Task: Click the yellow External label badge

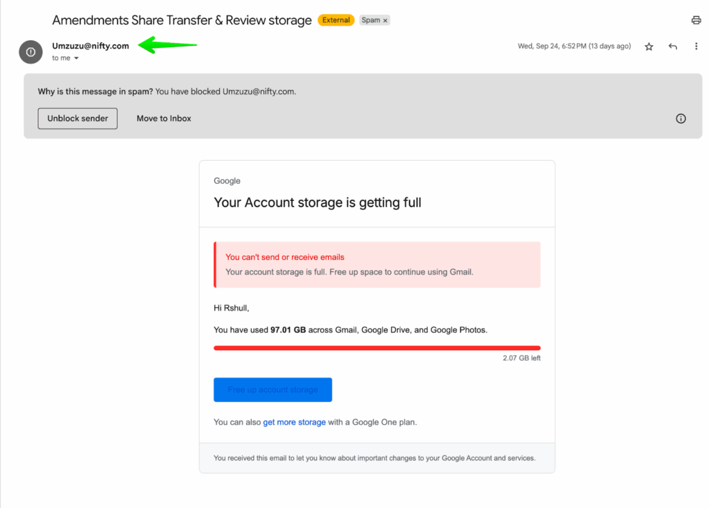Action: point(336,20)
